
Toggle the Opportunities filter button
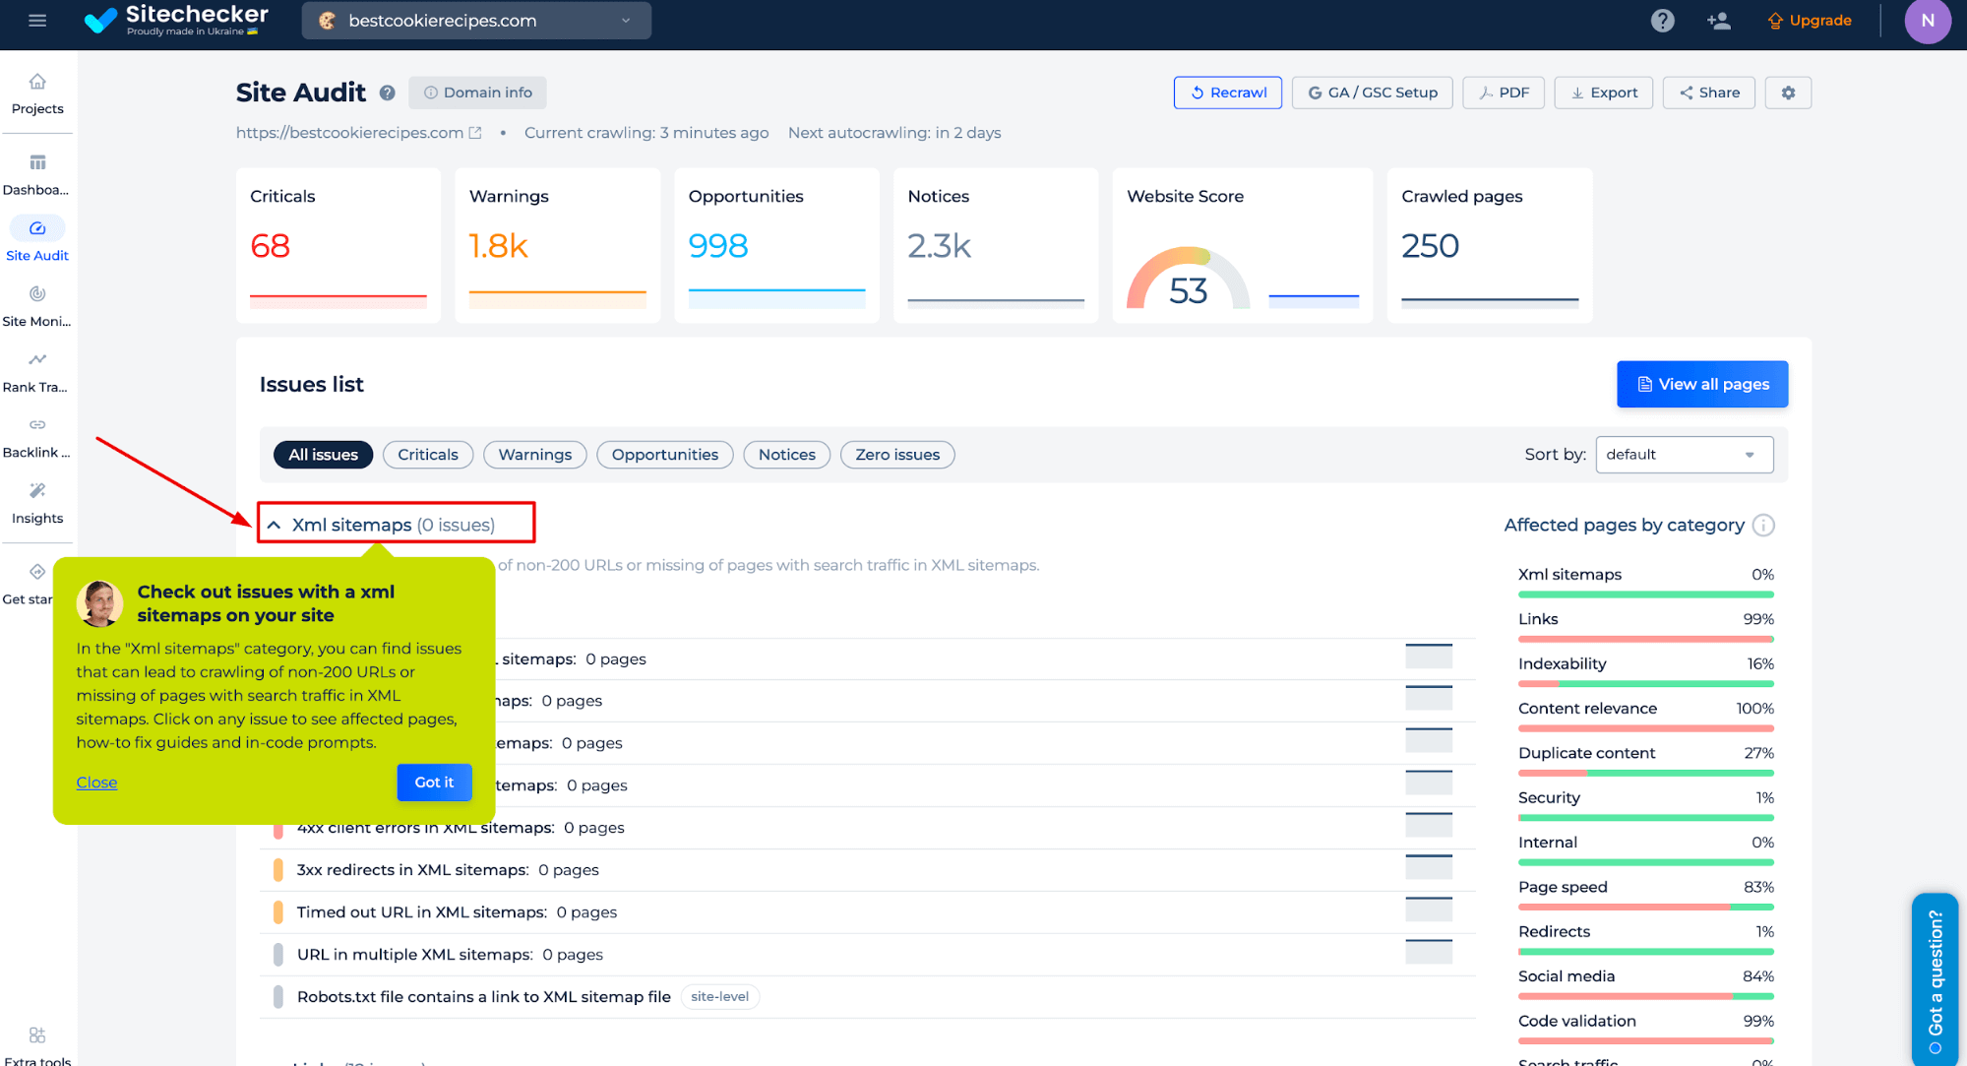(665, 453)
